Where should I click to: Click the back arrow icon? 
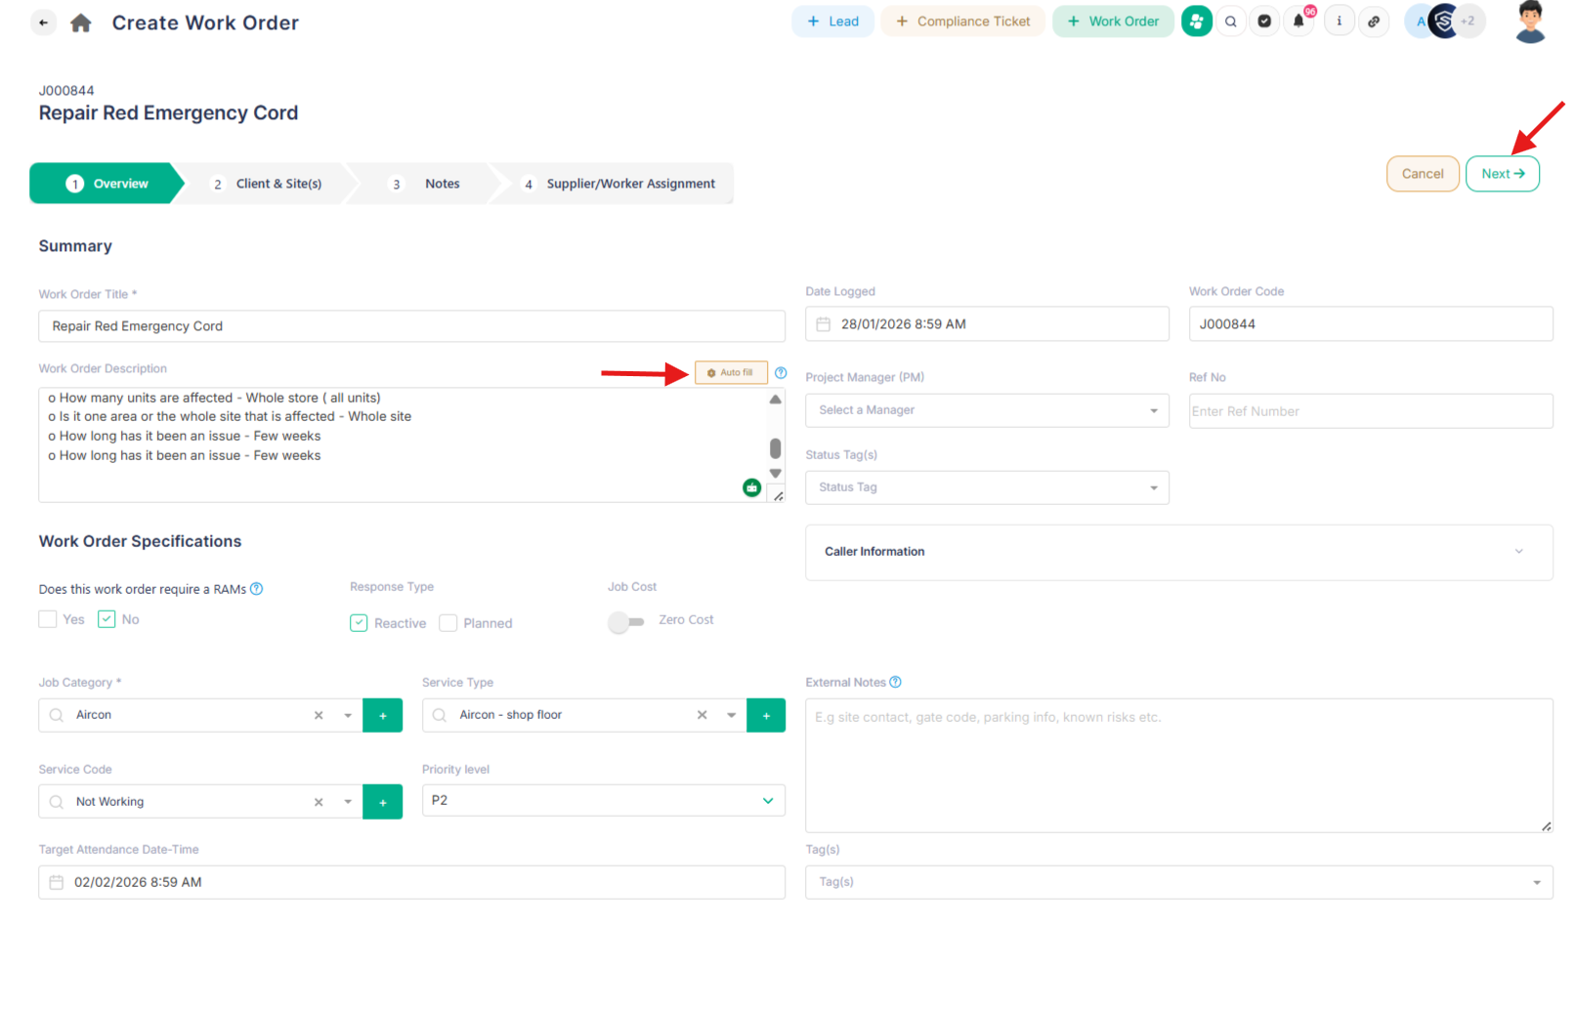click(43, 22)
